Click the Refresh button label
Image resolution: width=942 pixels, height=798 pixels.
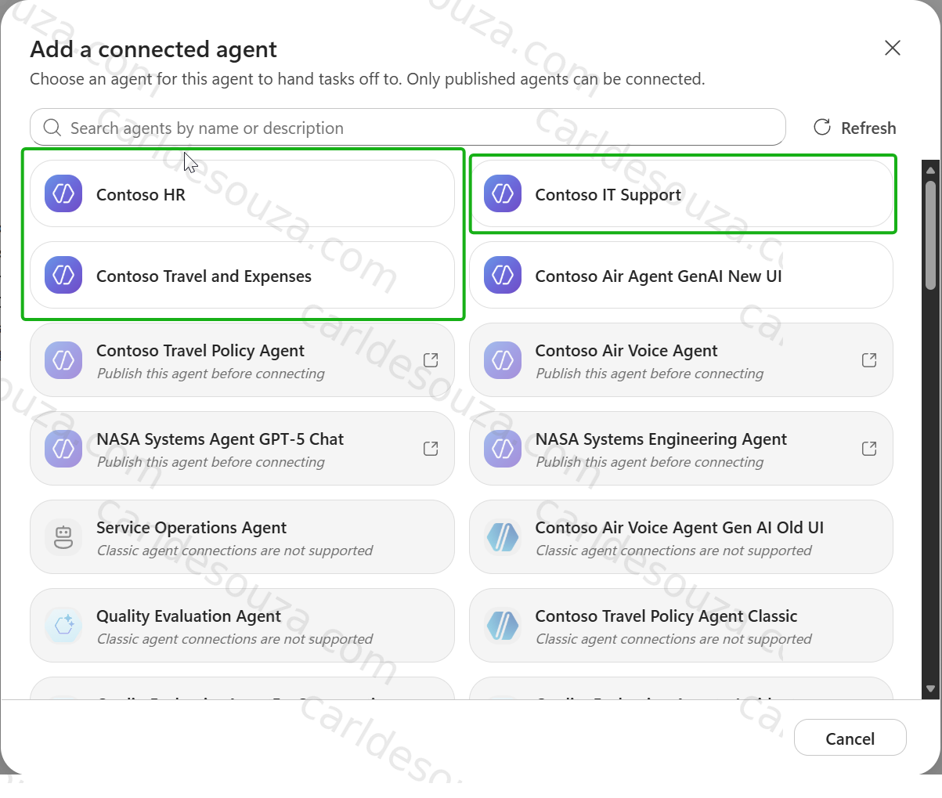(x=868, y=128)
